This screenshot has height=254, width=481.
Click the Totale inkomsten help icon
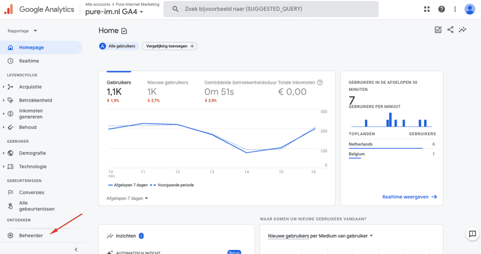[319, 82]
